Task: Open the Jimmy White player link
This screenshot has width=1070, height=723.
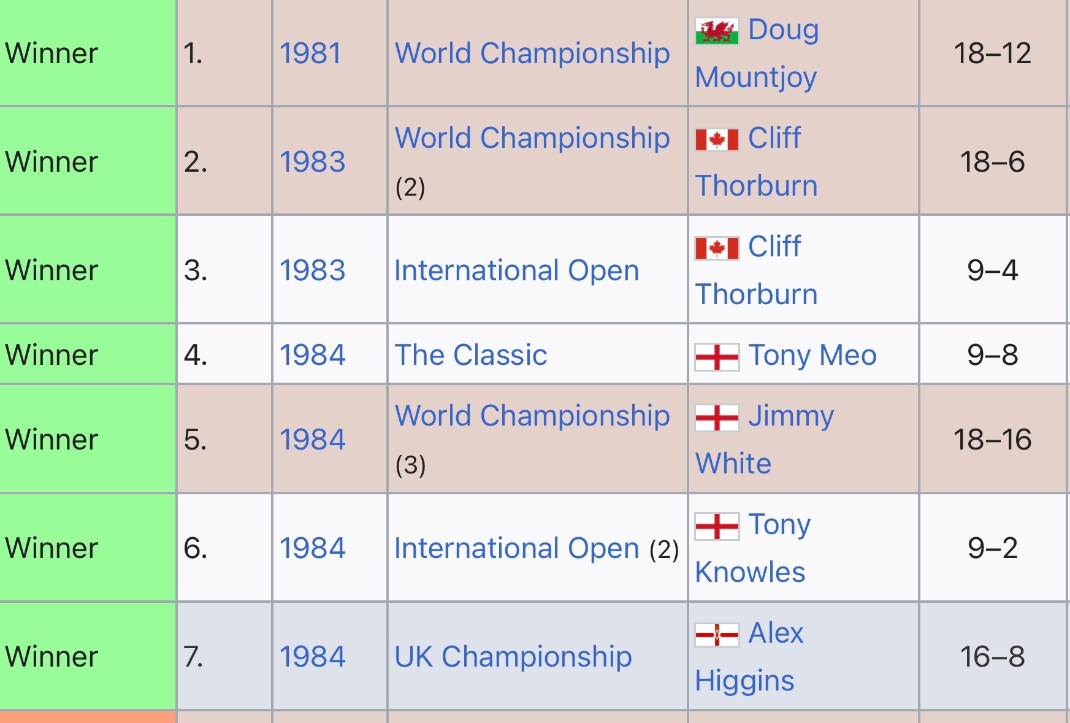Action: (765, 440)
